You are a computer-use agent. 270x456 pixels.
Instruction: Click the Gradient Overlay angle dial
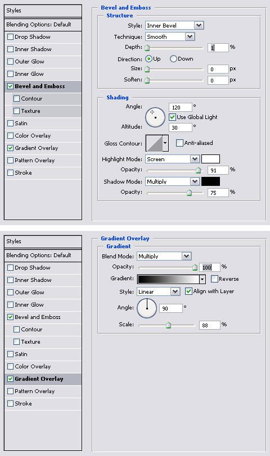[147, 308]
